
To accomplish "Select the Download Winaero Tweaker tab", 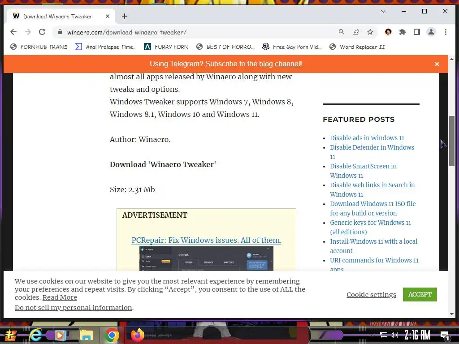I will (61, 17).
